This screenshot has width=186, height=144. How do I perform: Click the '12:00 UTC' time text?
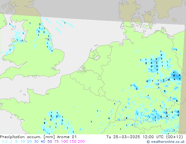pos(154,137)
